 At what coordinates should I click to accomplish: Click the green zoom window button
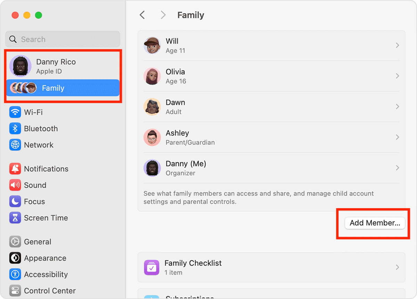pyautogui.click(x=39, y=15)
